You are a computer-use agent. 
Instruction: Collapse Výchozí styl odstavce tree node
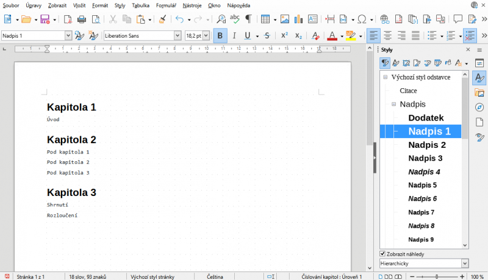tap(386, 77)
